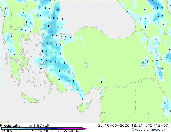Open the weatheronline.co.uk copyright link
The height and width of the screenshot is (132, 171).
click(148, 130)
